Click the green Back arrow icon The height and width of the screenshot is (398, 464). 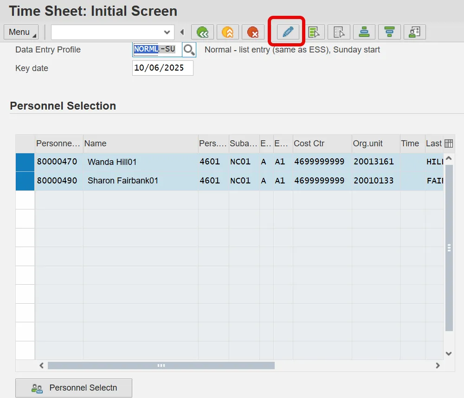tap(202, 32)
